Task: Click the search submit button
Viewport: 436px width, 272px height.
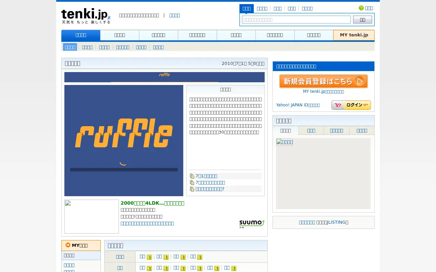Action: point(362,20)
